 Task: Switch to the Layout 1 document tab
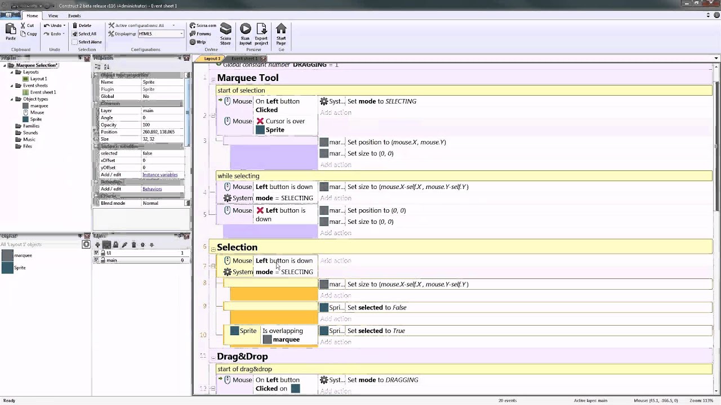click(211, 58)
